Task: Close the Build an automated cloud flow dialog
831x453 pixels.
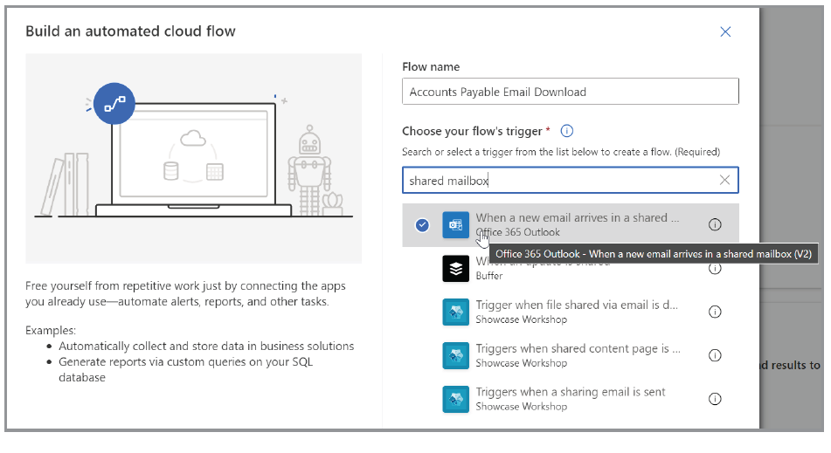Action: coord(724,32)
